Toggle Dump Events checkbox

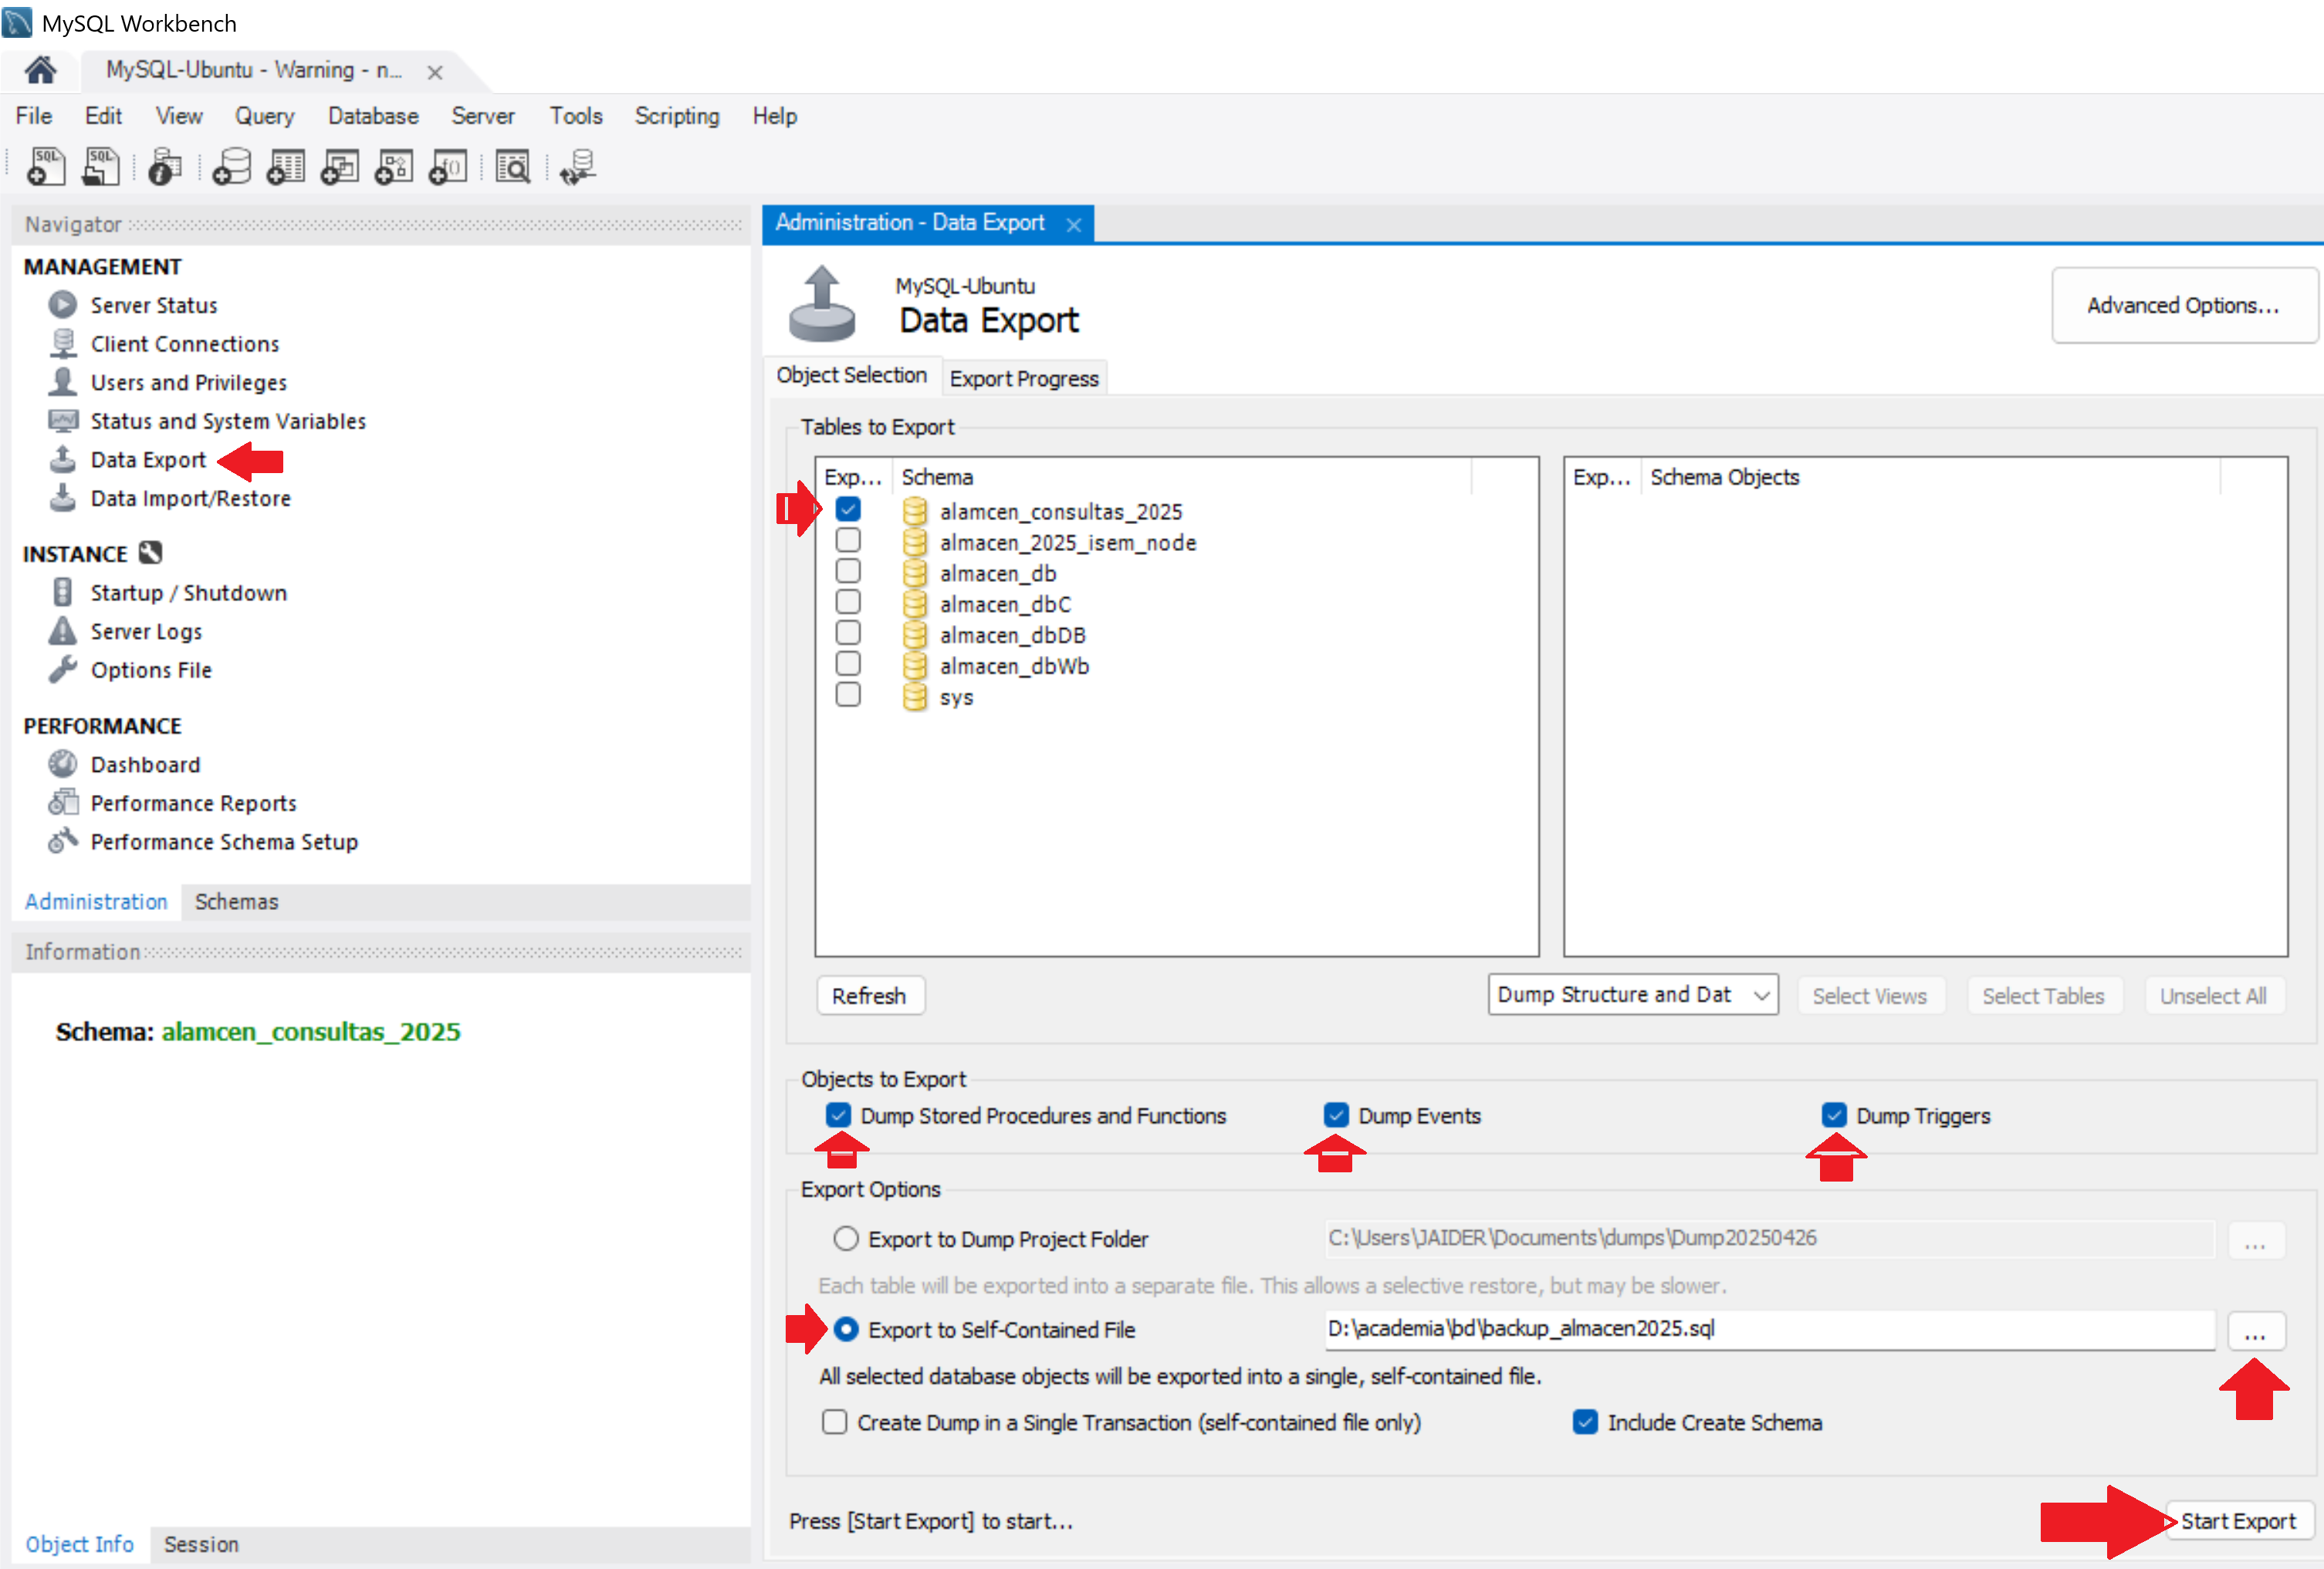pos(1336,1116)
